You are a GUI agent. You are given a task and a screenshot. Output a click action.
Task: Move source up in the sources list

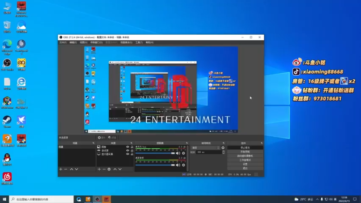[x=115, y=169]
